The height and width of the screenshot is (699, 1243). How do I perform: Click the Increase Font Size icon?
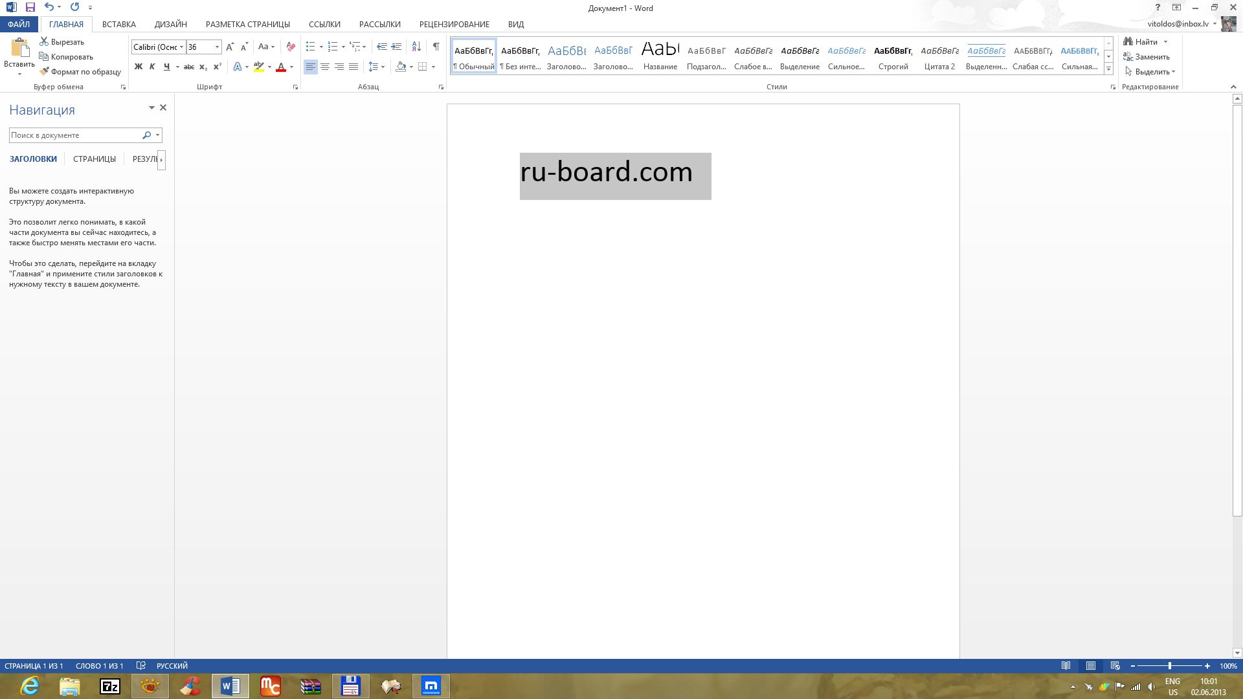pos(230,47)
